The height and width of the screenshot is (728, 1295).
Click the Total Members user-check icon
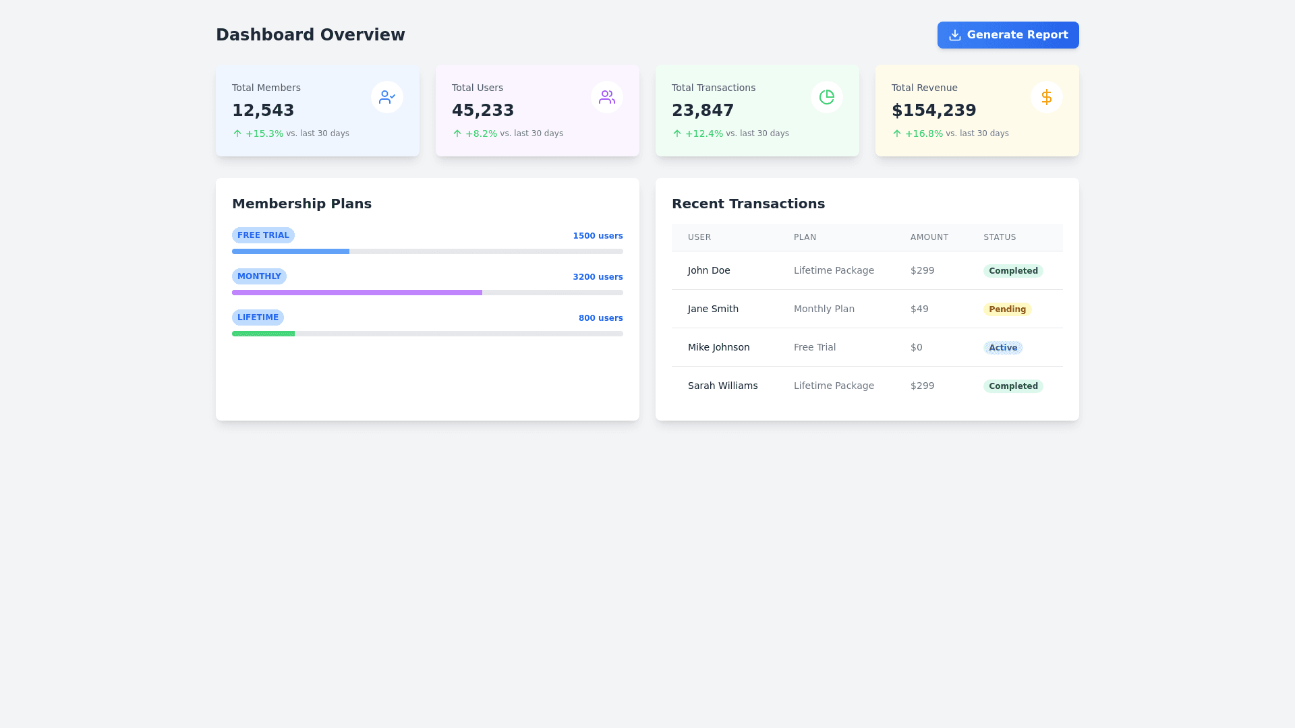(x=387, y=97)
